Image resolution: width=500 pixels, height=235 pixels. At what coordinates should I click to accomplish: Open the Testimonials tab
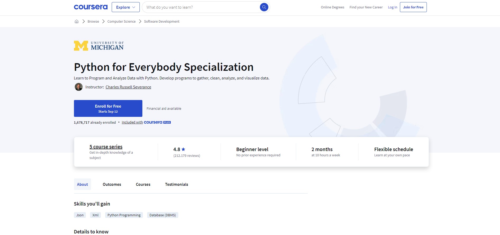coord(176,184)
